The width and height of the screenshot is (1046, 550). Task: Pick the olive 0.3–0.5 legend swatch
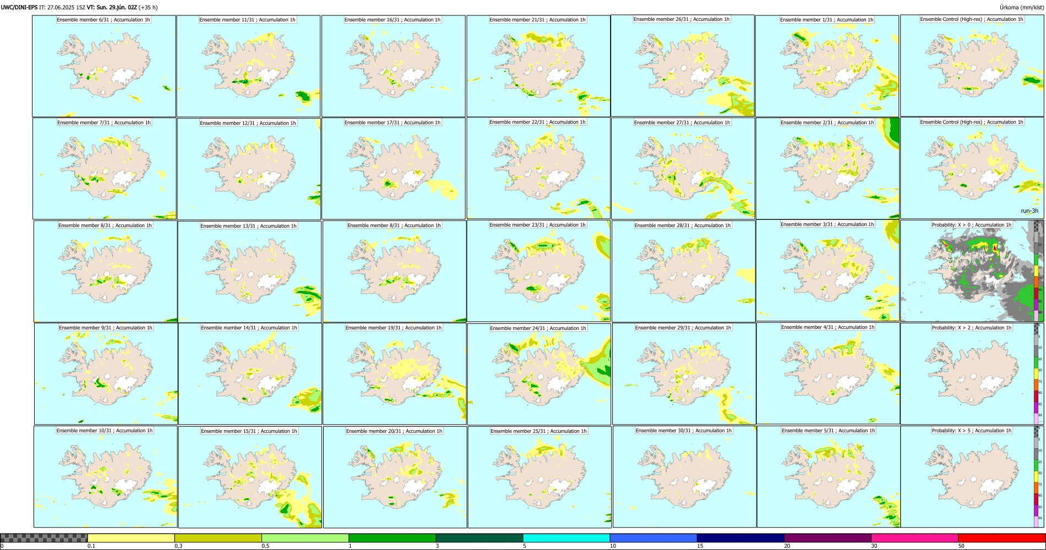click(218, 538)
